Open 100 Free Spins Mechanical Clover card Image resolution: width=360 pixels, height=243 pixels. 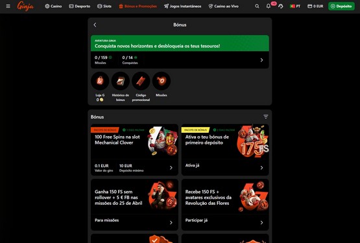pyautogui.click(x=134, y=150)
